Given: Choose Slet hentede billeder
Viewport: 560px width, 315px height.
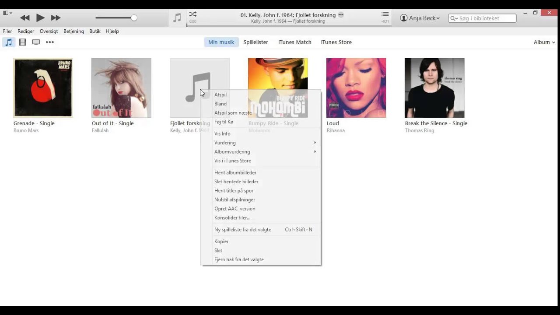Looking at the screenshot, I should [260, 182].
